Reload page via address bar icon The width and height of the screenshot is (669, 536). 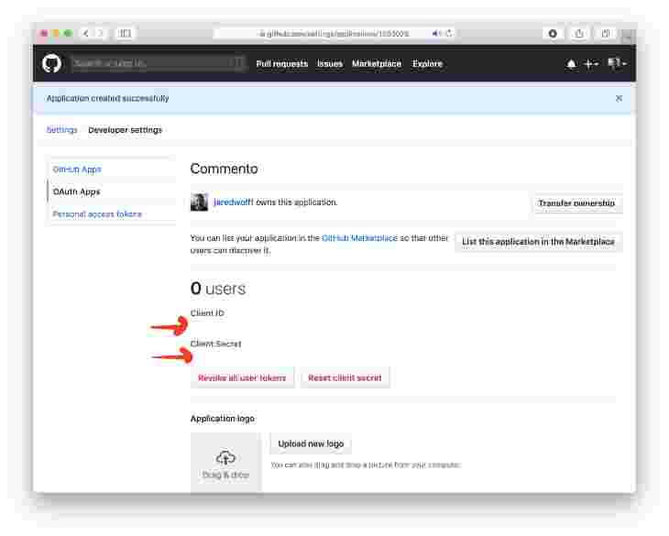pyautogui.click(x=449, y=33)
